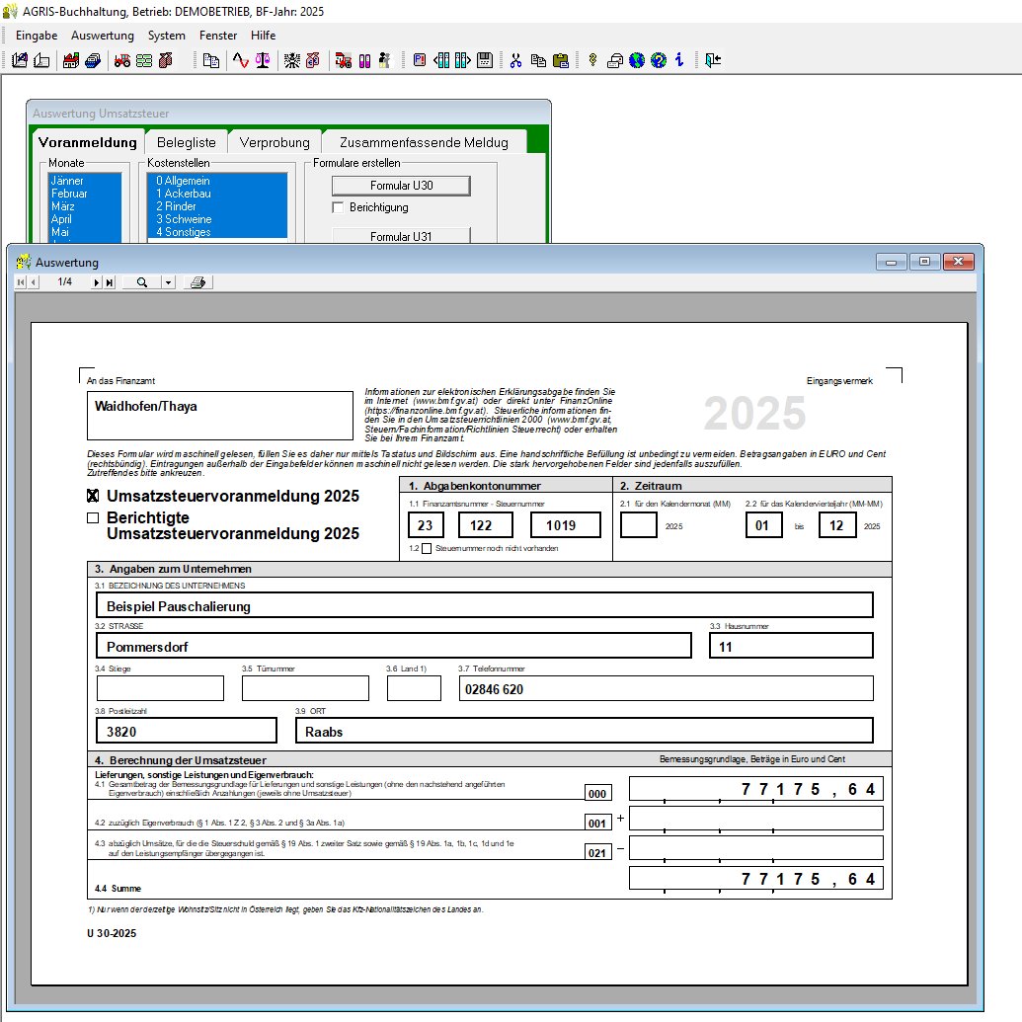
Task: Click the printer icon in Auswertung window
Action: point(197,282)
